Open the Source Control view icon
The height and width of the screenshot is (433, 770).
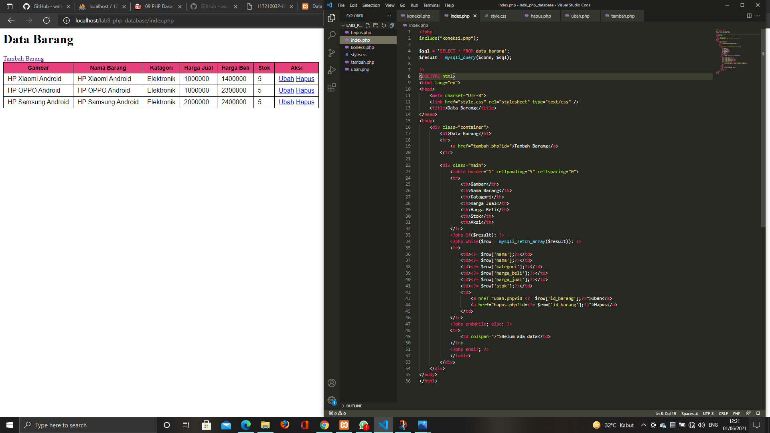(331, 53)
